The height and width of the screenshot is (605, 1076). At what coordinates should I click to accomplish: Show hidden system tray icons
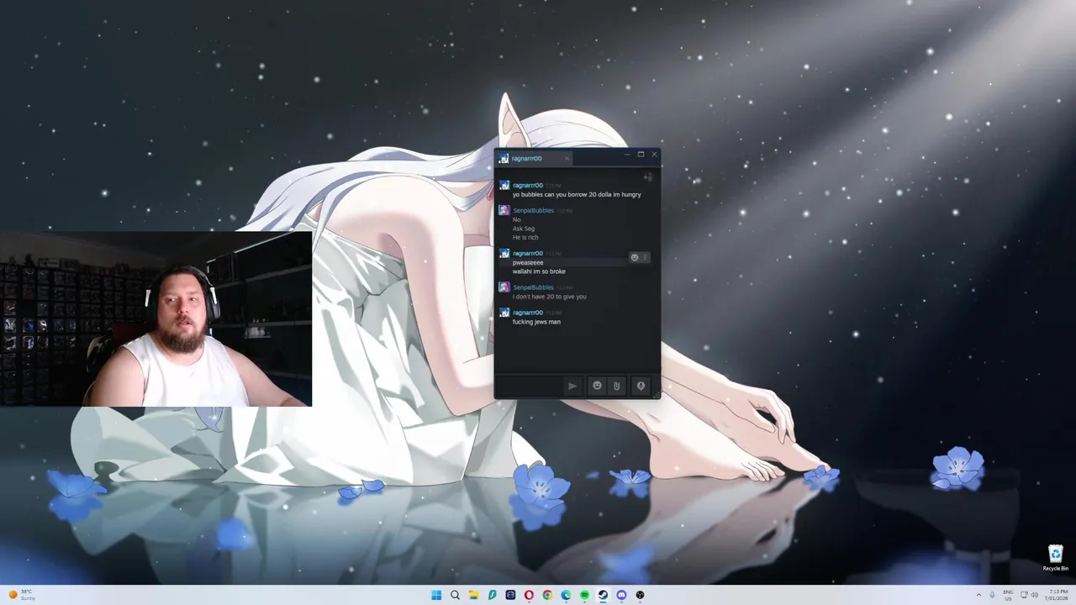(x=978, y=595)
